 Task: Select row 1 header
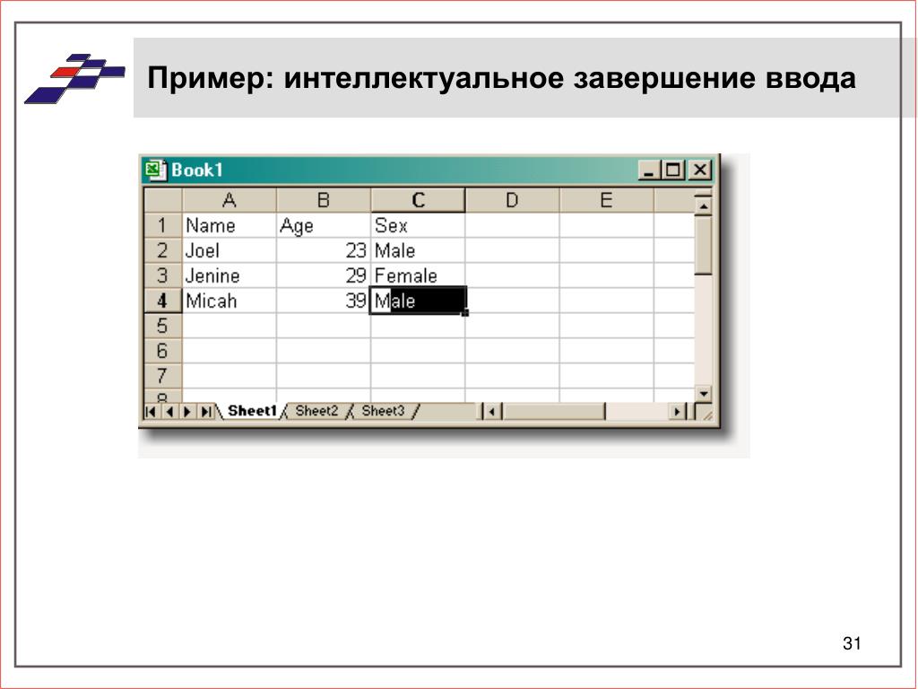tap(163, 225)
